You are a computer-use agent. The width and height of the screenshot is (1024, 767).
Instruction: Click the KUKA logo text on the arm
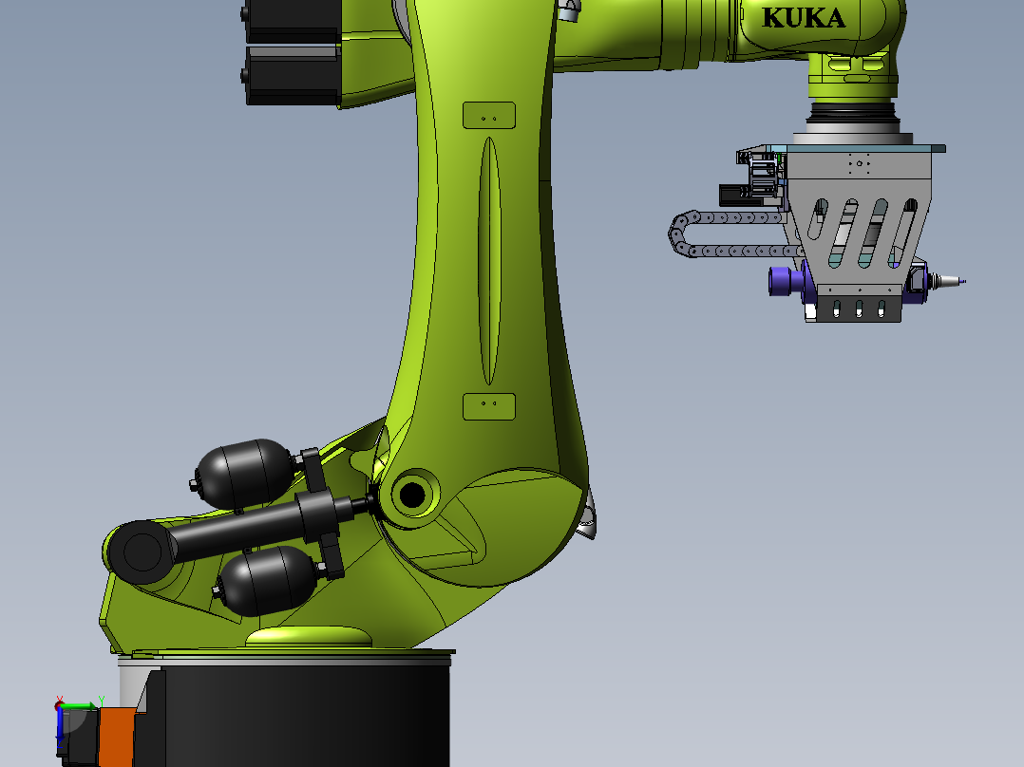point(804,18)
